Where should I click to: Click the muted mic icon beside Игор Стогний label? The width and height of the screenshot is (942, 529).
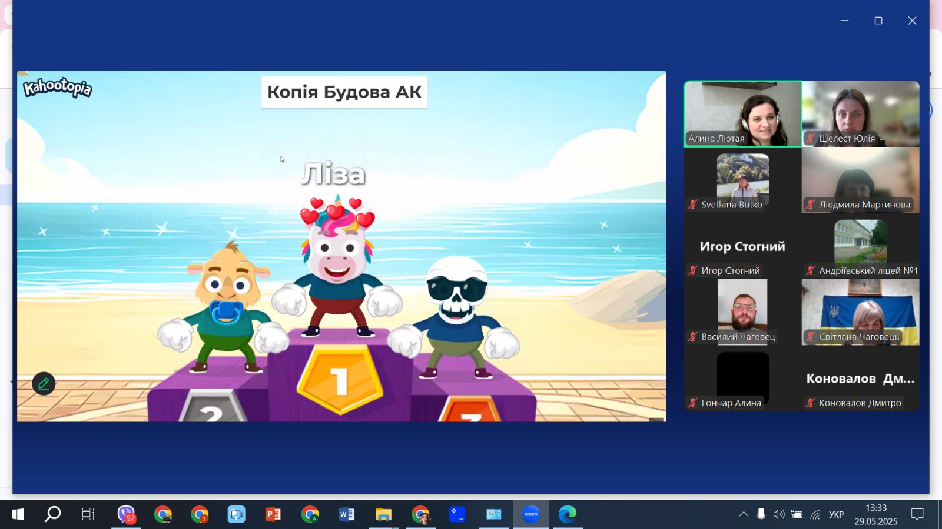[x=693, y=270]
